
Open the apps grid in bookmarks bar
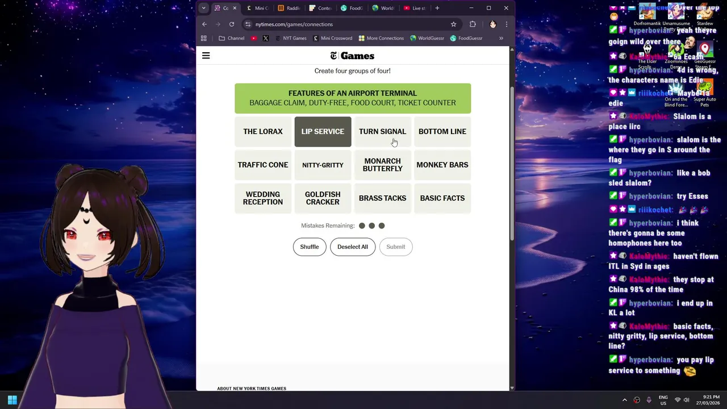coord(204,38)
